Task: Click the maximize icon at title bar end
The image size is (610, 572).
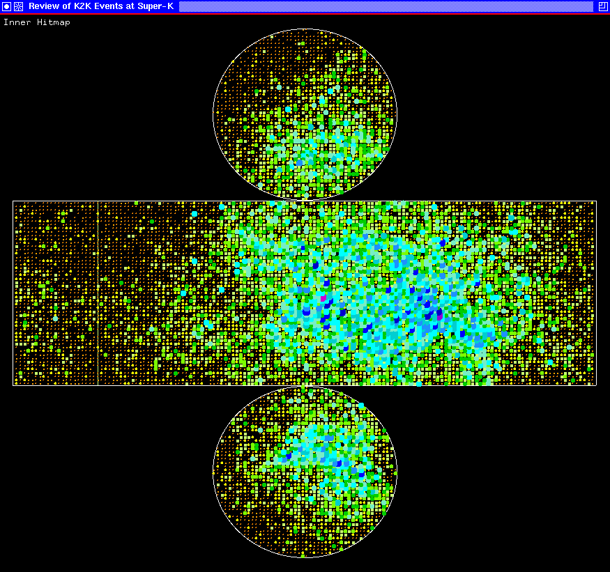Action: (603, 6)
